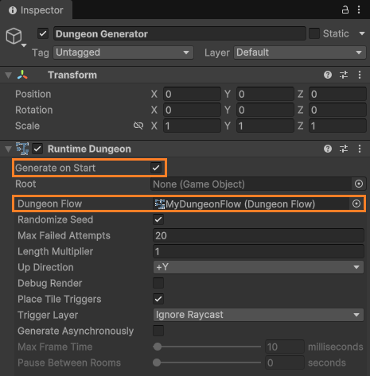Image resolution: width=370 pixels, height=376 pixels.
Task: Click the Pause Between Rooms slider handle
Action: click(157, 362)
